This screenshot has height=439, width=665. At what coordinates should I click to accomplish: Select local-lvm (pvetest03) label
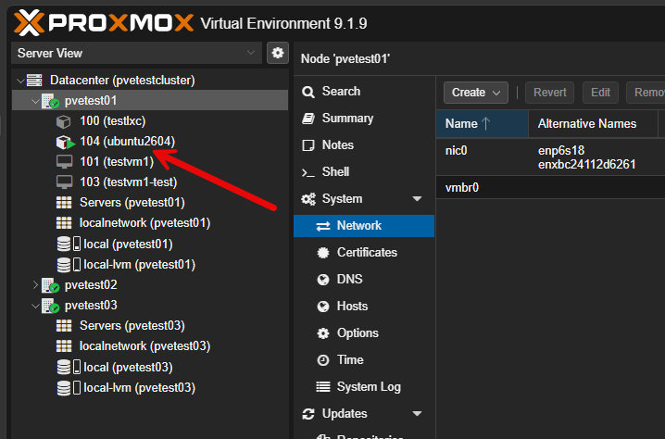click(x=139, y=387)
